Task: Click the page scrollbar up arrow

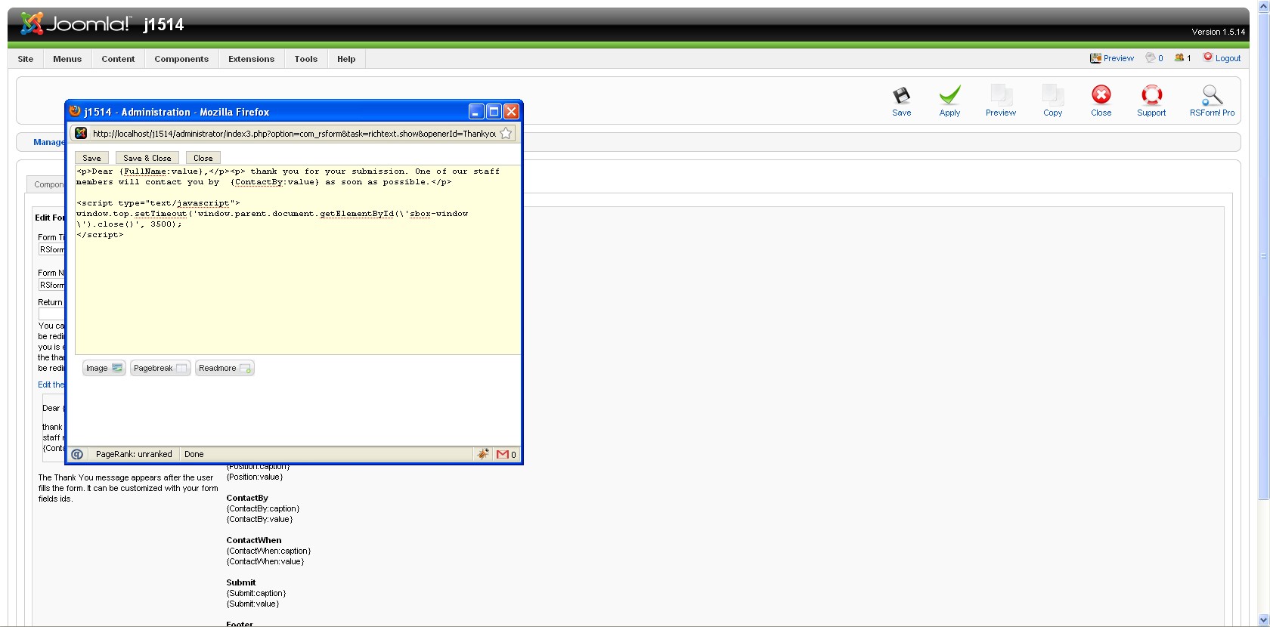Action: [1264, 6]
